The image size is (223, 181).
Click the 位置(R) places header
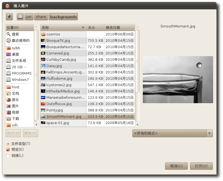pyautogui.click(x=20, y=28)
